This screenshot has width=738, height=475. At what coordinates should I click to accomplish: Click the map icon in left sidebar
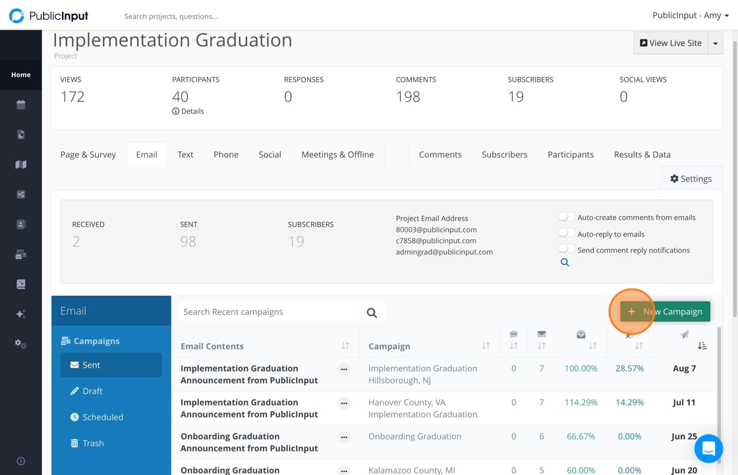tap(21, 165)
